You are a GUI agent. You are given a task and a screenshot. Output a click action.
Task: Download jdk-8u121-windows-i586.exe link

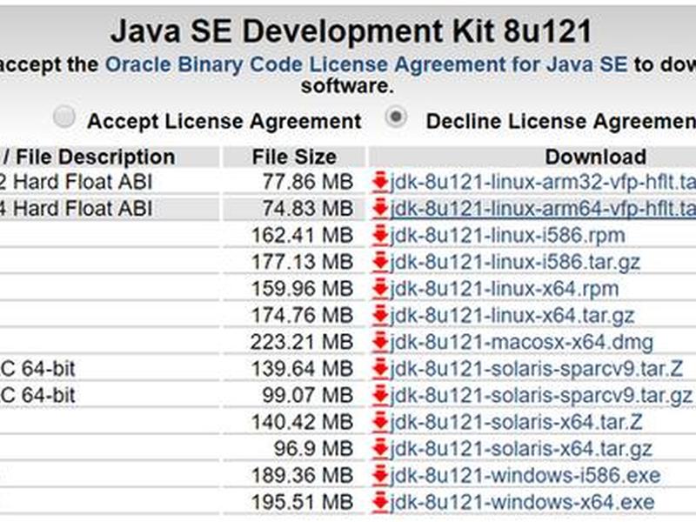[525, 475]
